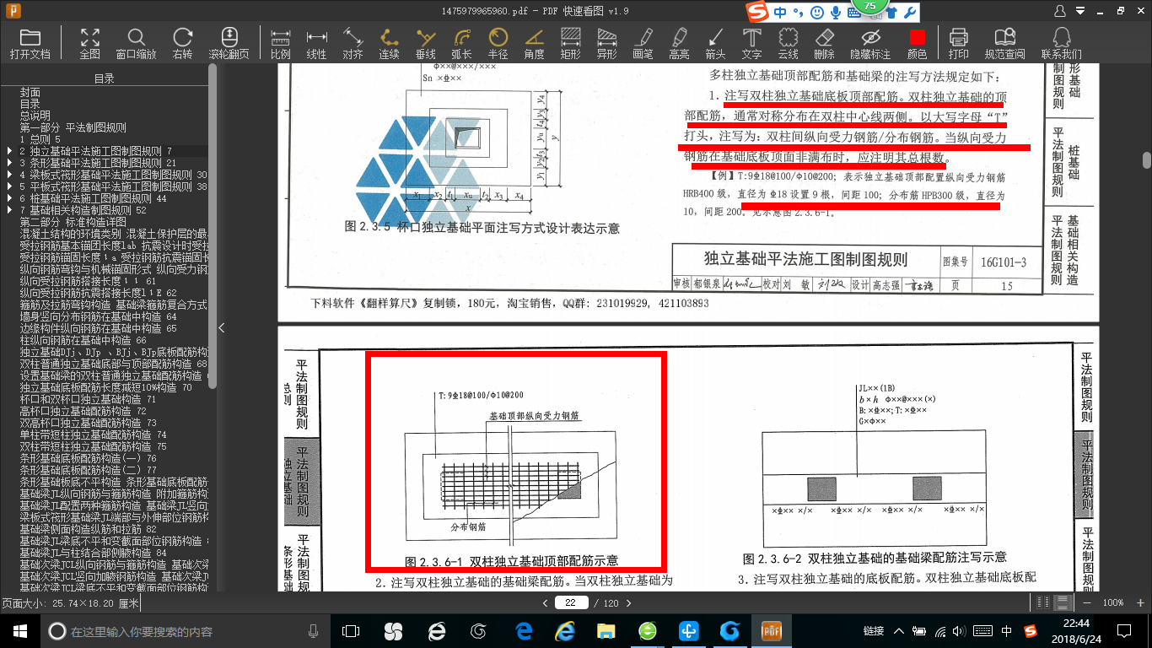Viewport: 1152px width, 648px height.
Task: Select the 半径 radius measurement tool
Action: 498,43
